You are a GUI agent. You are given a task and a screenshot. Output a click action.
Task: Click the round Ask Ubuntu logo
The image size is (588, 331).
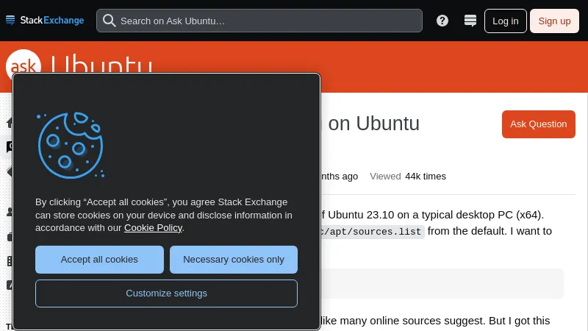pyautogui.click(x=24, y=66)
